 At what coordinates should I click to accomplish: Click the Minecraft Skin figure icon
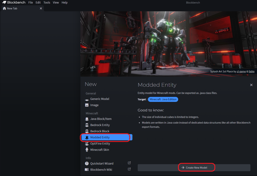87,150
